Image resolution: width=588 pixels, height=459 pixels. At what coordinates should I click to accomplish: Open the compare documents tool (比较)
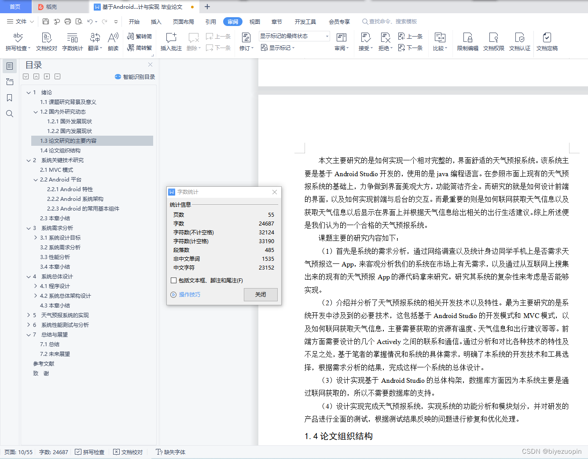440,42
